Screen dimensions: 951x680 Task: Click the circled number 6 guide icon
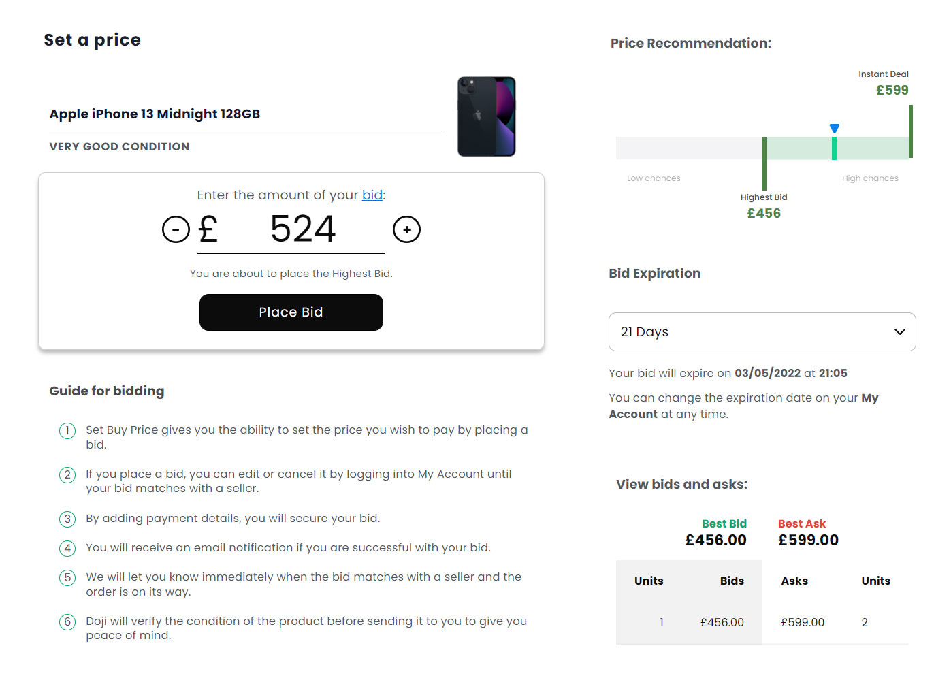pyautogui.click(x=67, y=622)
